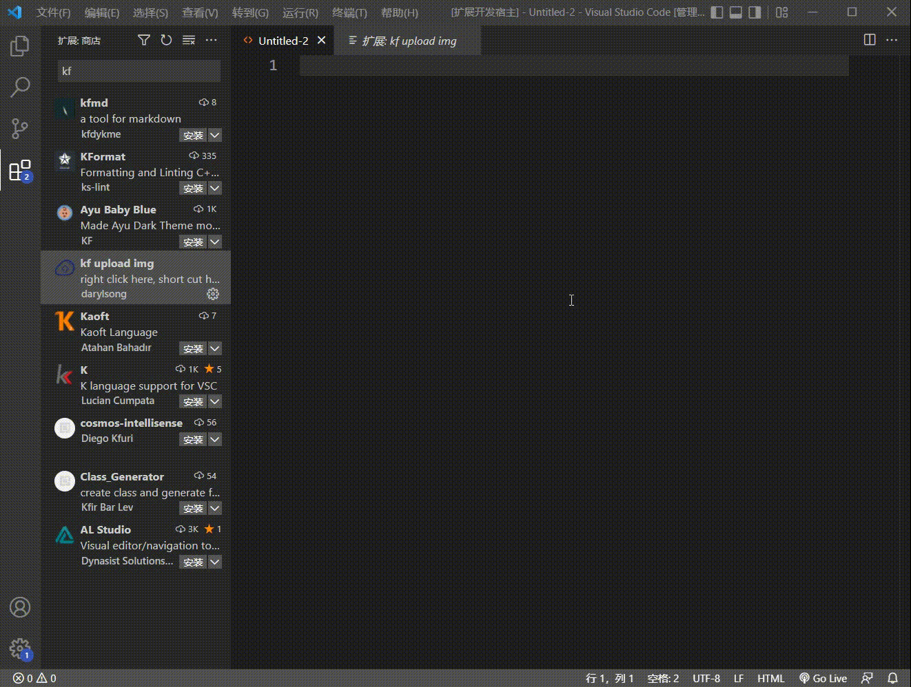Install the AL Studio extension
Viewport: 911px width, 687px height.
(193, 562)
